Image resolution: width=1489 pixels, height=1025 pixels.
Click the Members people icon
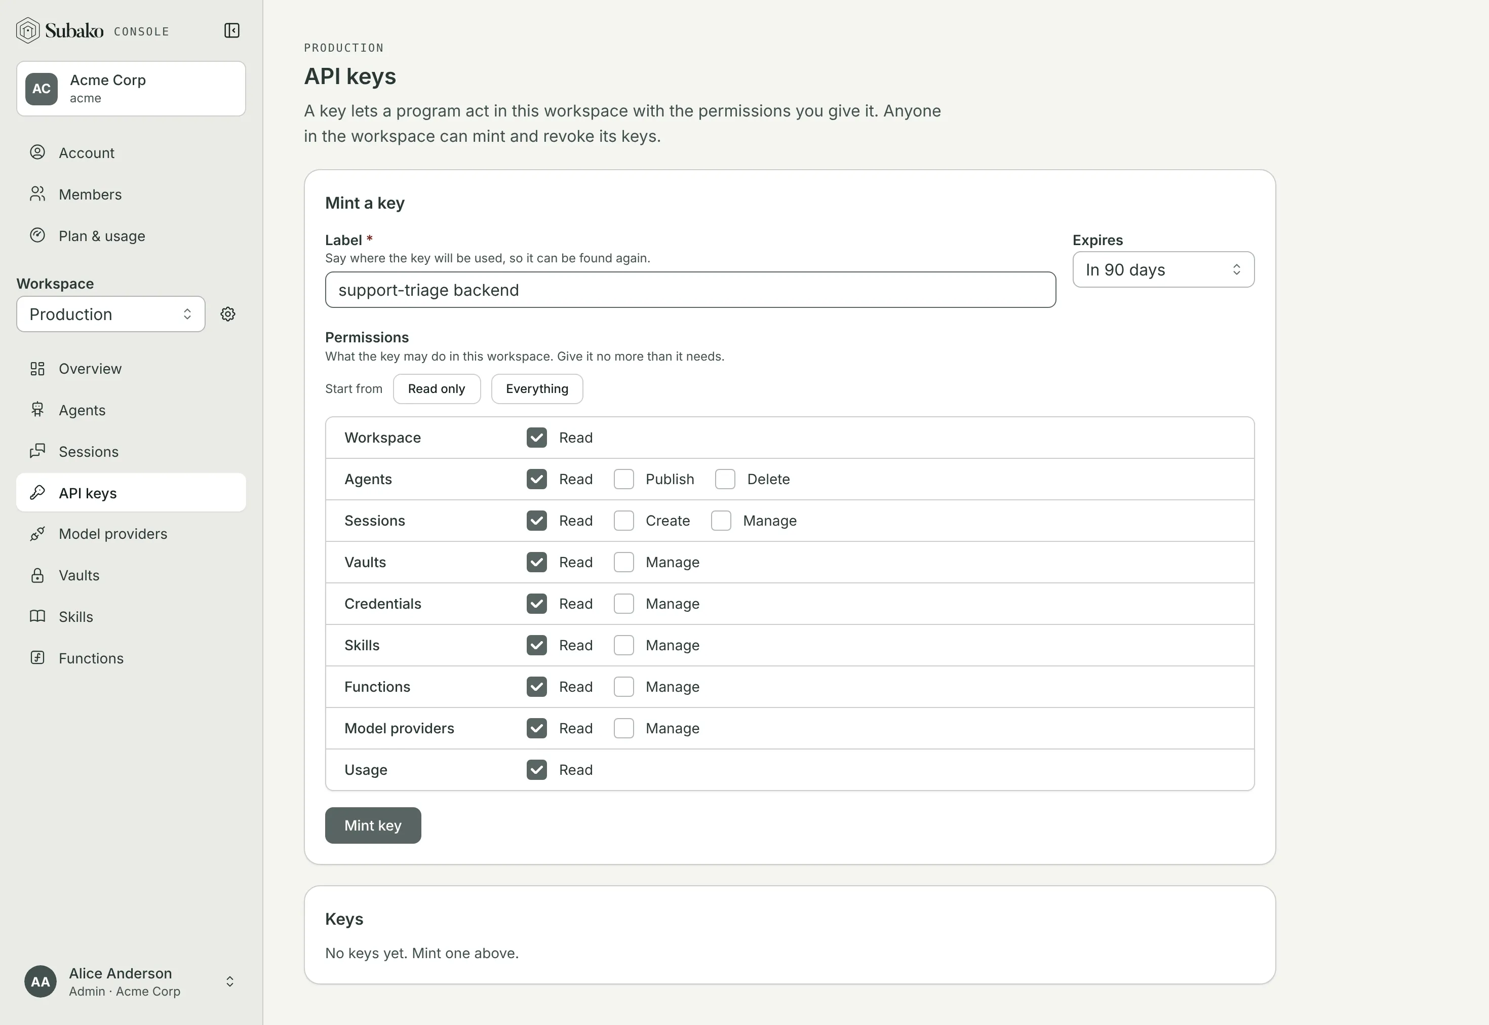[38, 194]
